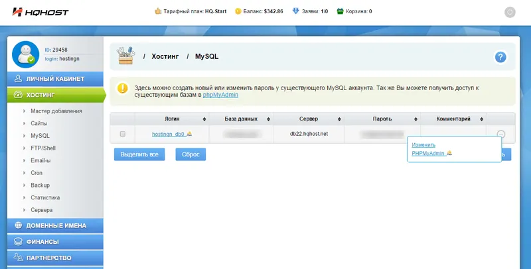531x269 pixels.
Task: Click the toolbox icon beside Хостинг breadcrumb
Action: 125,56
